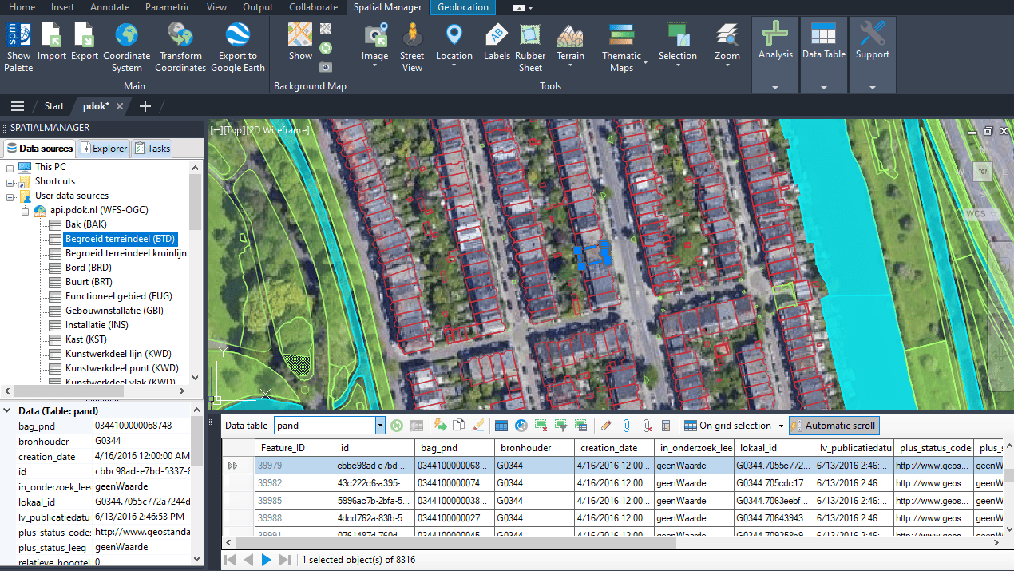This screenshot has height=571, width=1014.
Task: Open the Rubber Sheet tool
Action: pyautogui.click(x=530, y=46)
